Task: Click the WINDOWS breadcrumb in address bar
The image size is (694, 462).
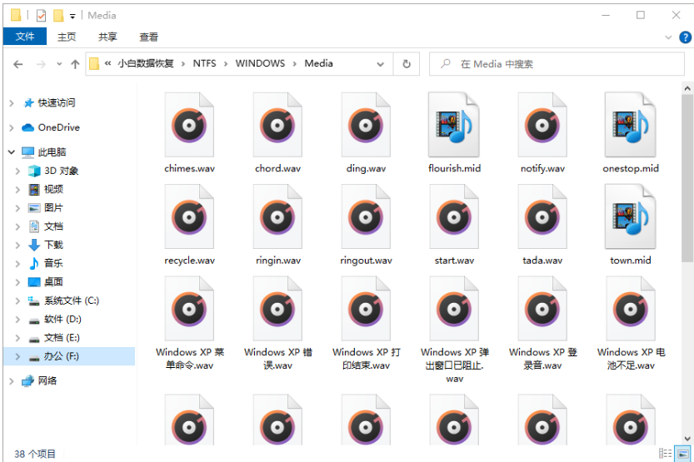Action: point(260,63)
